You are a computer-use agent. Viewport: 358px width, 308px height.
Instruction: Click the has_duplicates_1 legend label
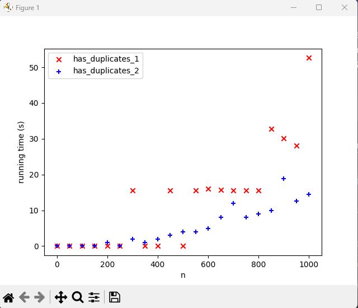tap(106, 59)
